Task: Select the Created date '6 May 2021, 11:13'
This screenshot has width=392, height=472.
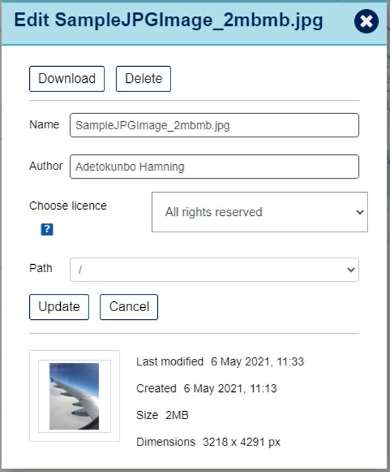Action: tap(230, 389)
